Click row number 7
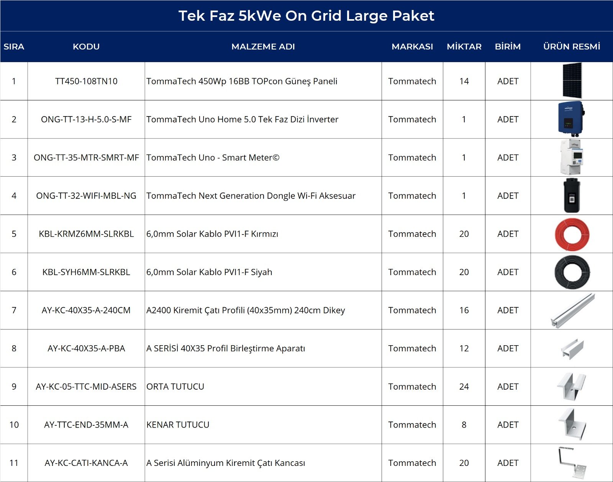 pos(14,310)
